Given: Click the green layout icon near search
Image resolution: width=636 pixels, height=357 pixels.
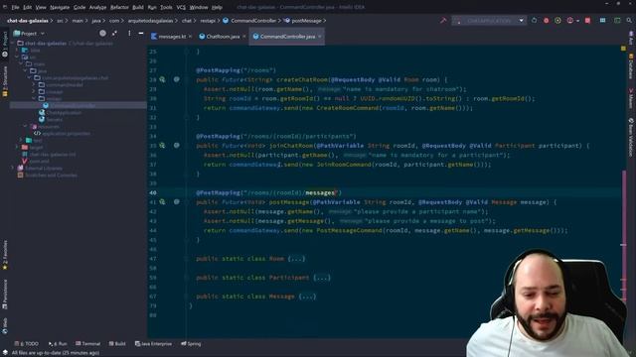Looking at the screenshot, I should pyautogui.click(x=617, y=20).
